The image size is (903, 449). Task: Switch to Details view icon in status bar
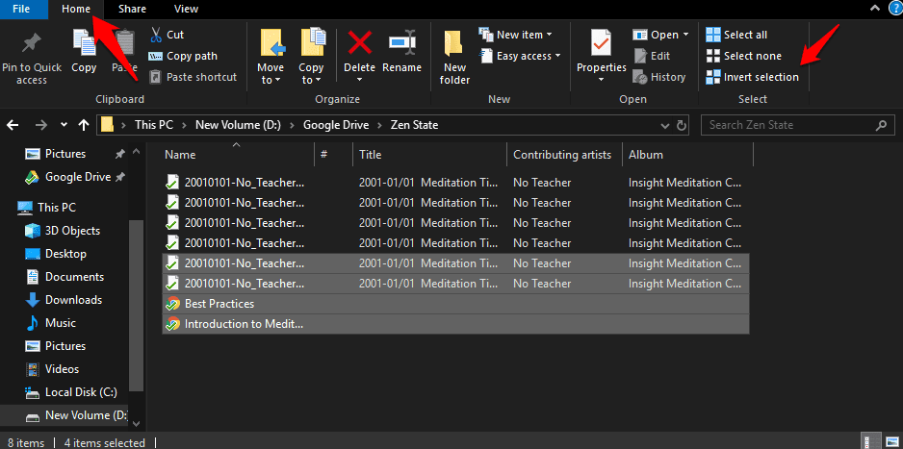(872, 441)
